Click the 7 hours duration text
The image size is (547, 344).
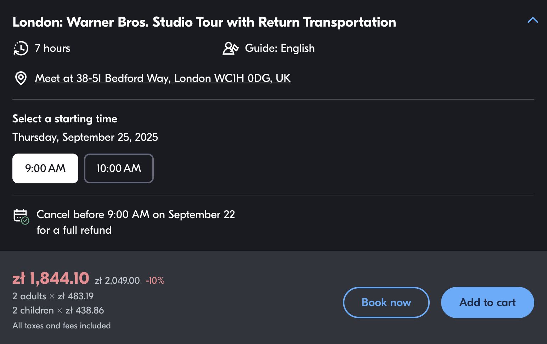pos(52,48)
